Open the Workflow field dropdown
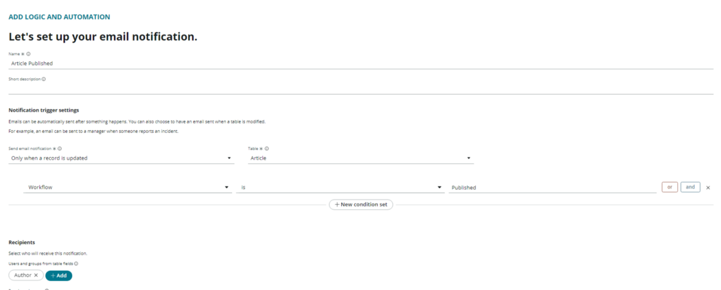Screen dimensions: 721x290 click(x=127, y=188)
